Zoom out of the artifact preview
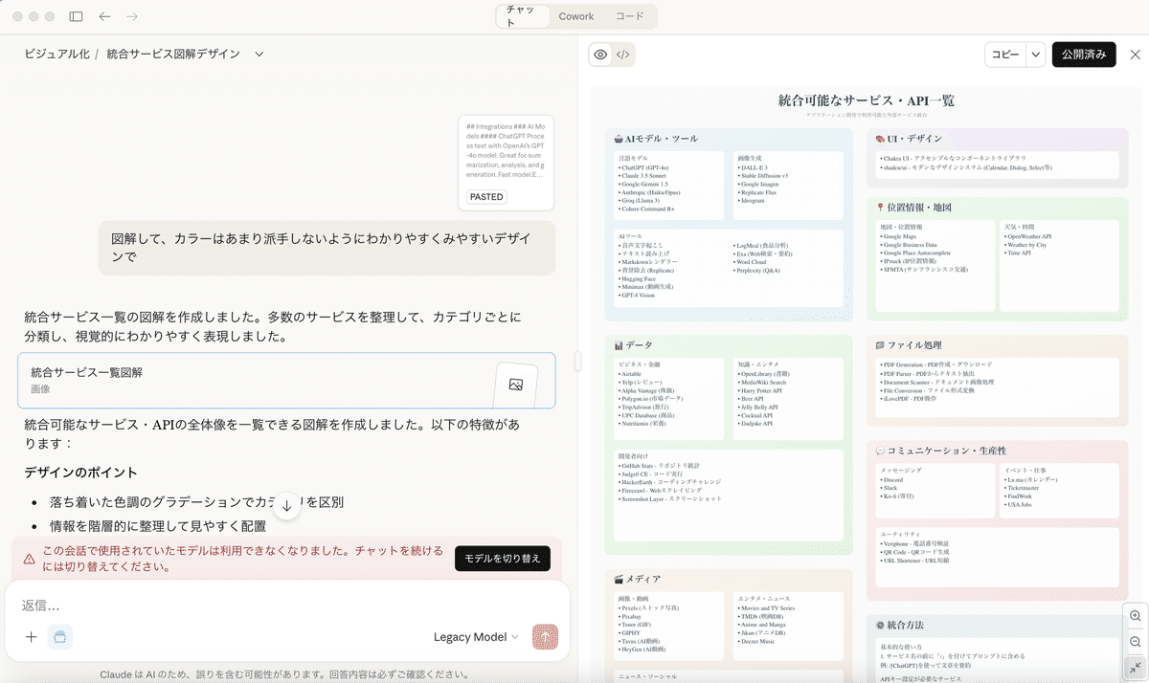1149x683 pixels. [1136, 643]
